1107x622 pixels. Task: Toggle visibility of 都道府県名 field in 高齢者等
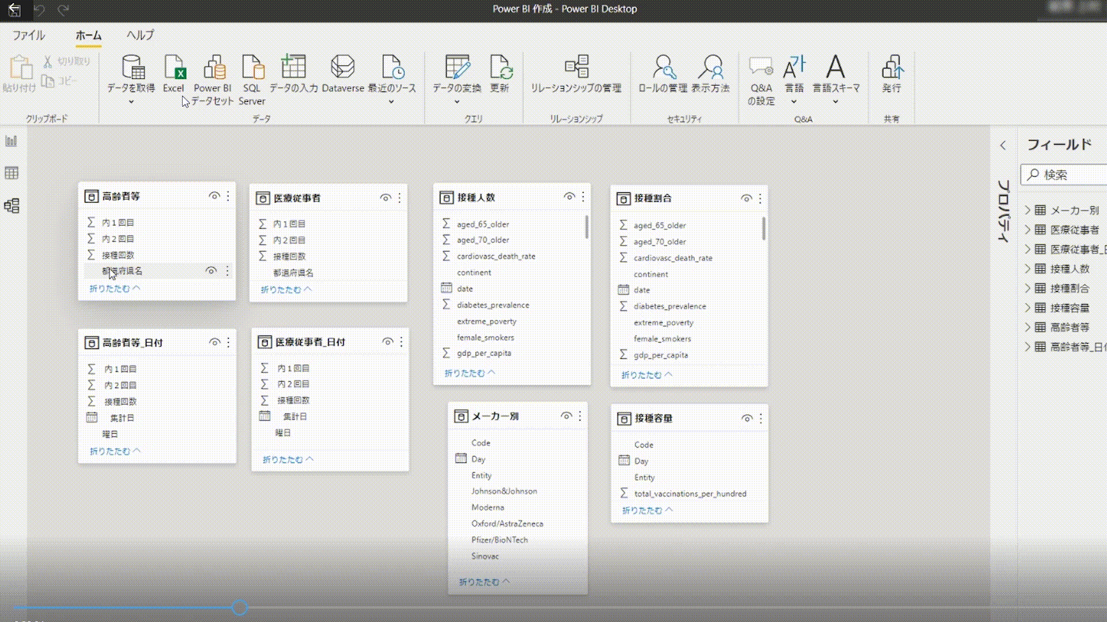(211, 271)
